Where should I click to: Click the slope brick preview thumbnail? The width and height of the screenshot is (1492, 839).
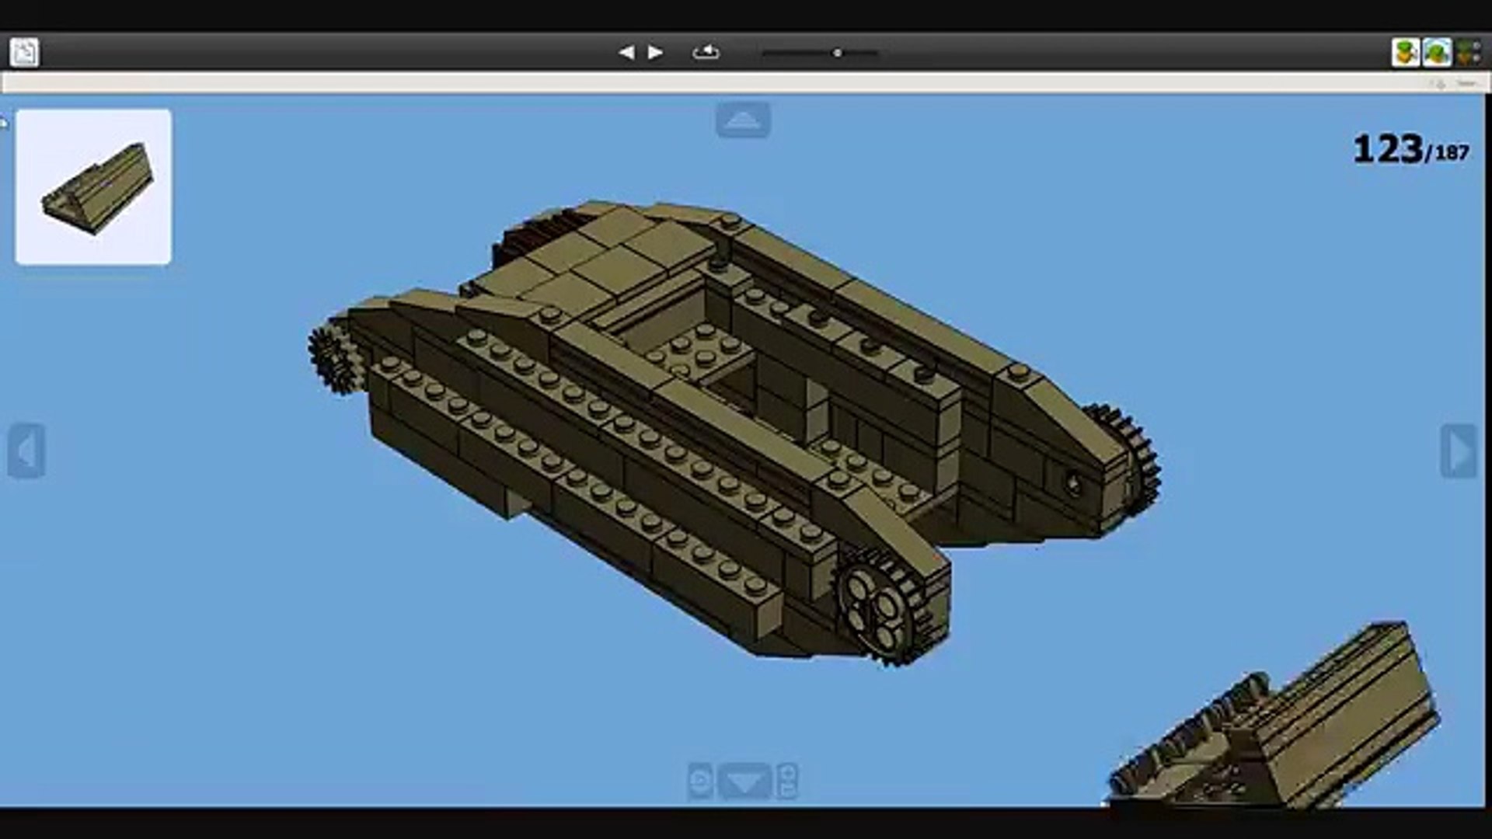pos(93,187)
